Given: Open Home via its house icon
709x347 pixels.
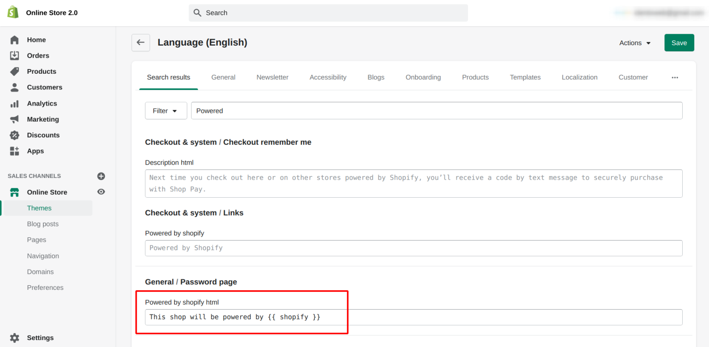Looking at the screenshot, I should coord(15,40).
